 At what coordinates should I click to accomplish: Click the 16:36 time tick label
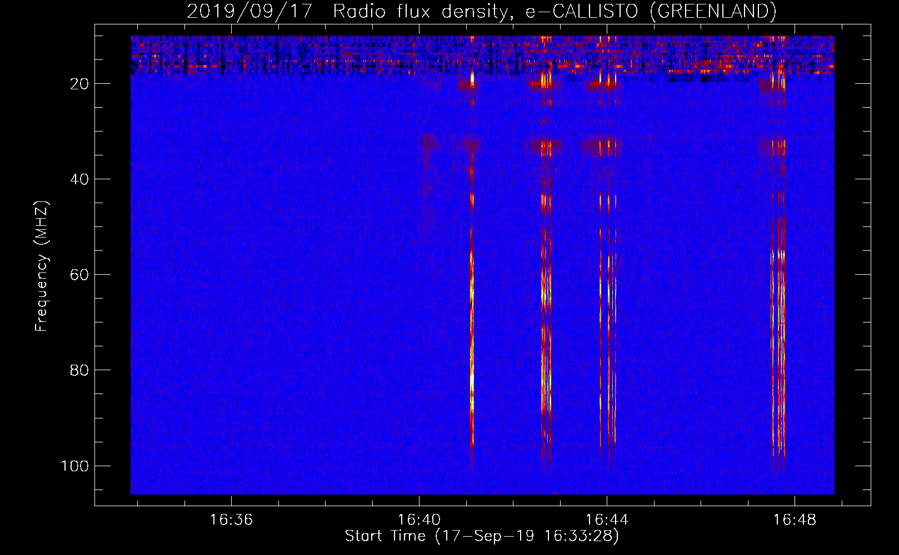231,519
